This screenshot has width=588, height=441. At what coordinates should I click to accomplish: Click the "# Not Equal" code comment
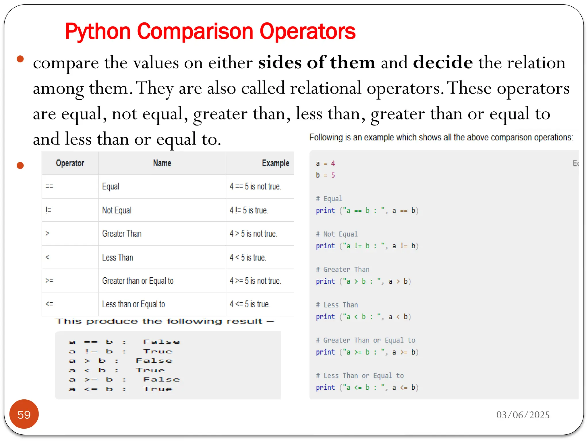click(337, 234)
